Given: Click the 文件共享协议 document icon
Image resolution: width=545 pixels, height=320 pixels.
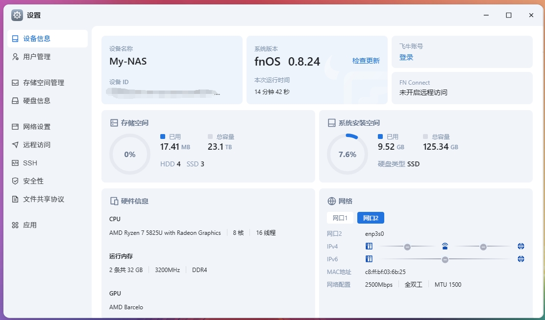Looking at the screenshot, I should click(x=15, y=199).
